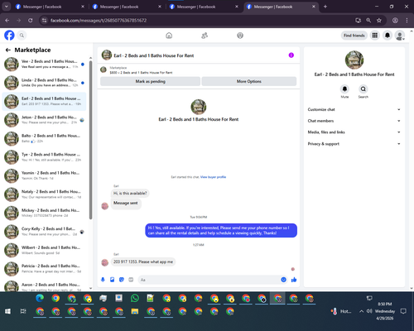Click More Options button
The width and height of the screenshot is (414, 331).
(x=249, y=81)
